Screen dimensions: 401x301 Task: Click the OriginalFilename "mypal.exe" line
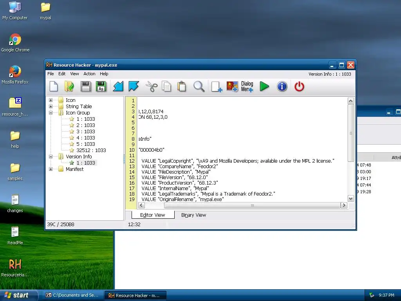pyautogui.click(x=182, y=199)
